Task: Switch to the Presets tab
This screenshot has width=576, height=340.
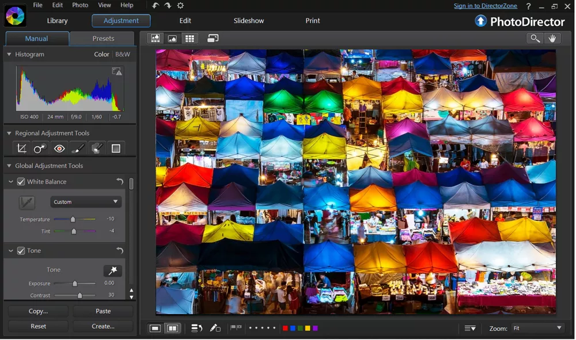Action: (102, 38)
